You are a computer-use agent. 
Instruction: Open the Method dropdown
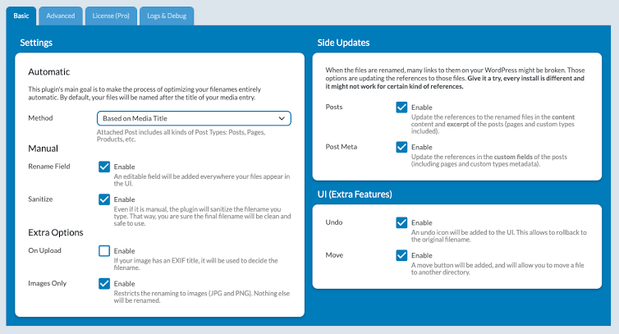click(x=194, y=118)
